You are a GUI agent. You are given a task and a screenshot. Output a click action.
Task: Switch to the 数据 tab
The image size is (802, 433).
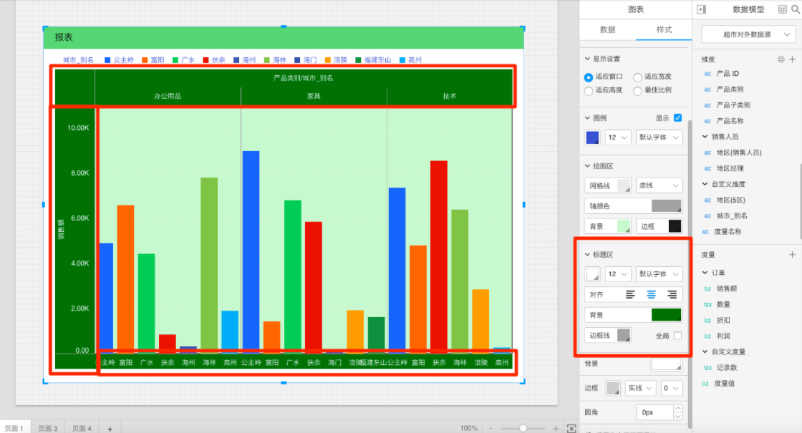click(x=607, y=29)
